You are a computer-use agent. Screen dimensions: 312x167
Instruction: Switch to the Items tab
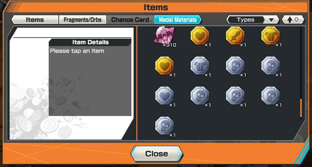[35, 20]
